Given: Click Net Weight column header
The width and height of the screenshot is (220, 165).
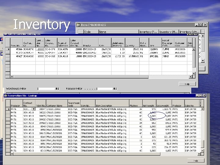Looking at the screenshot, I should tap(149, 104).
